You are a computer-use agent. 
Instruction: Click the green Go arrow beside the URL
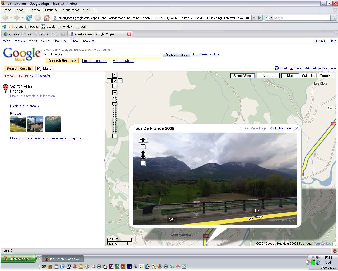[x=260, y=18]
